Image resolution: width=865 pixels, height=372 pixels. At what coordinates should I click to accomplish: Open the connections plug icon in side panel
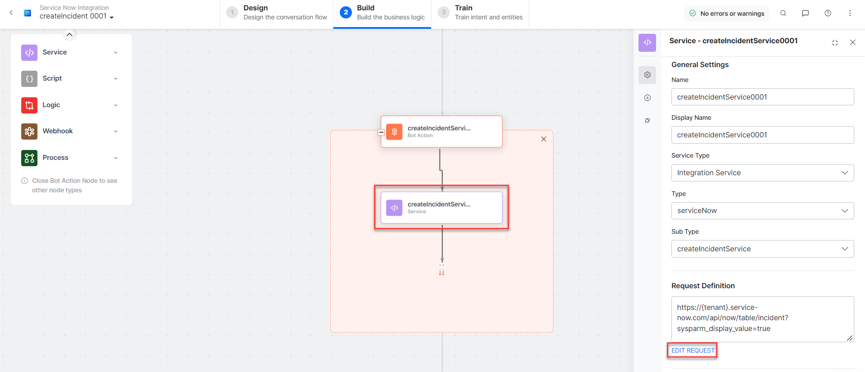coord(648,120)
